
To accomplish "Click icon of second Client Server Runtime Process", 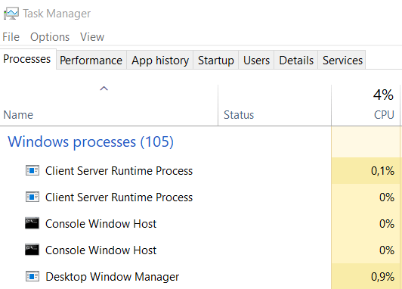I will point(32,197).
